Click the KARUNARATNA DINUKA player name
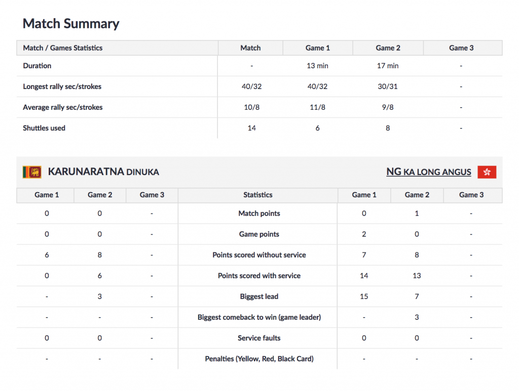 click(103, 171)
